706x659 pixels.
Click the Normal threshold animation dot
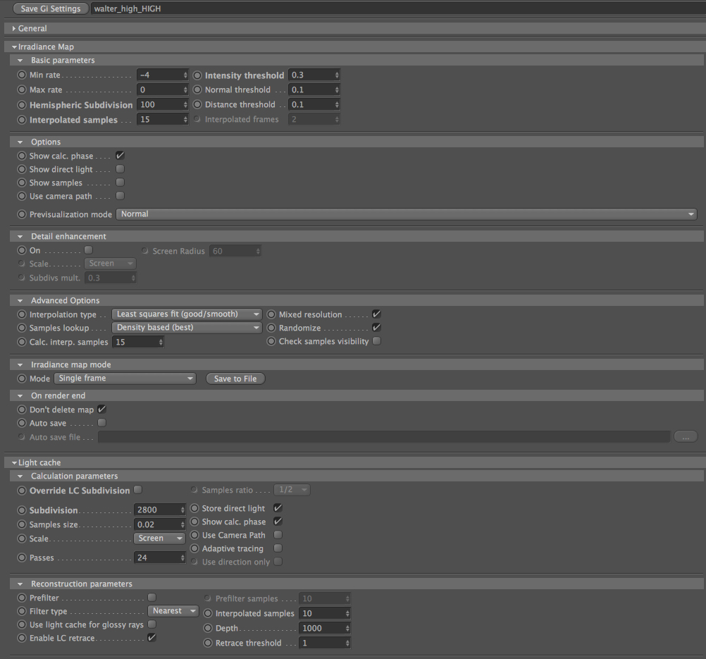point(197,90)
